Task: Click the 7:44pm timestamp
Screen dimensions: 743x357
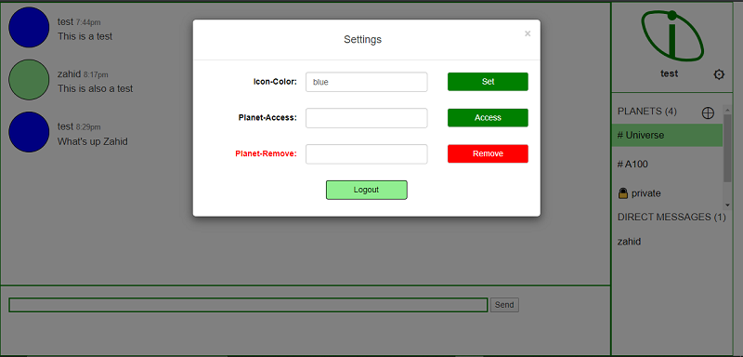Action: (x=88, y=22)
